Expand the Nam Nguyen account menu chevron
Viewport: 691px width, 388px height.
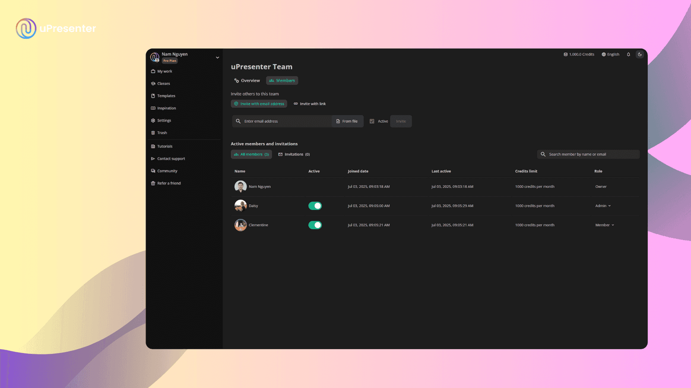coord(217,57)
